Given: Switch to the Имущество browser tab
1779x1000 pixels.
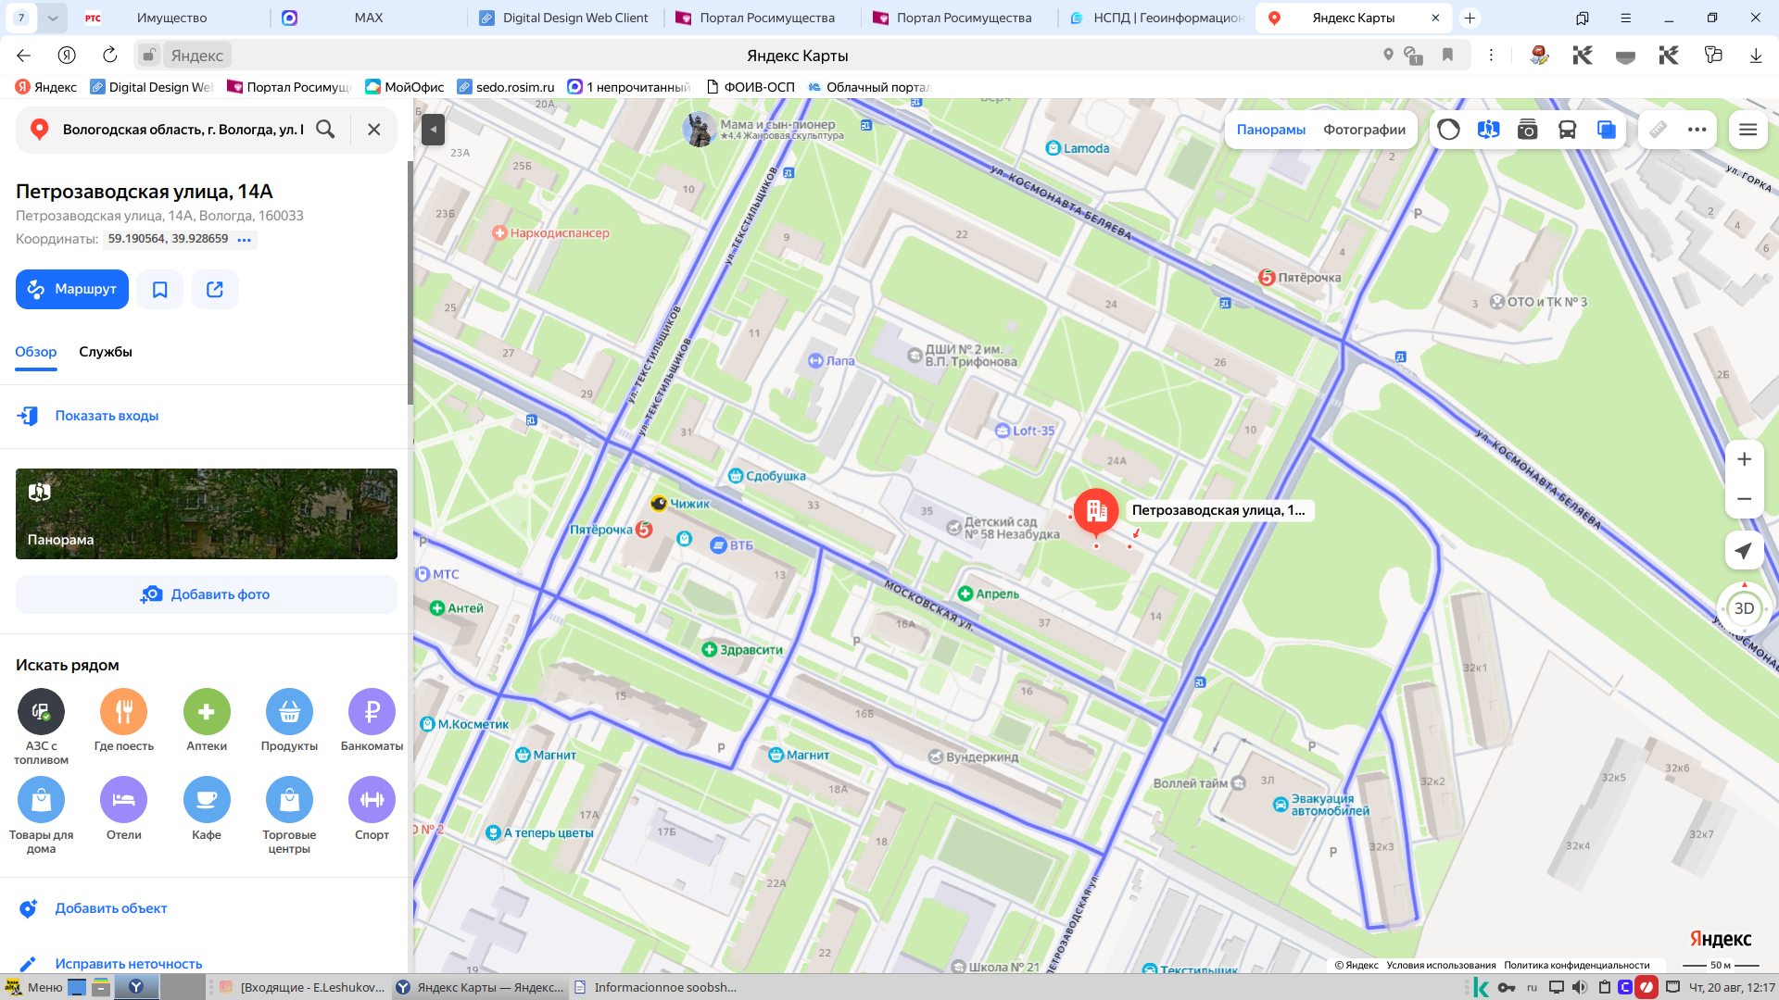Looking at the screenshot, I should (x=171, y=18).
